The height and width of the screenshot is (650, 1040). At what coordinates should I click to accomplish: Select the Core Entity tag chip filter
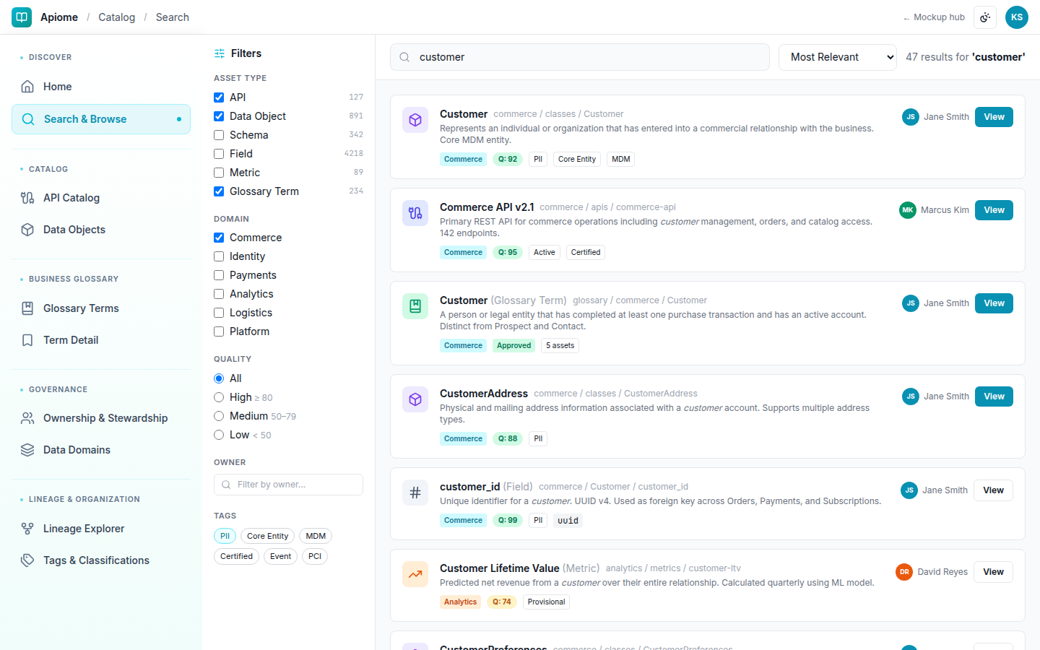pyautogui.click(x=267, y=536)
